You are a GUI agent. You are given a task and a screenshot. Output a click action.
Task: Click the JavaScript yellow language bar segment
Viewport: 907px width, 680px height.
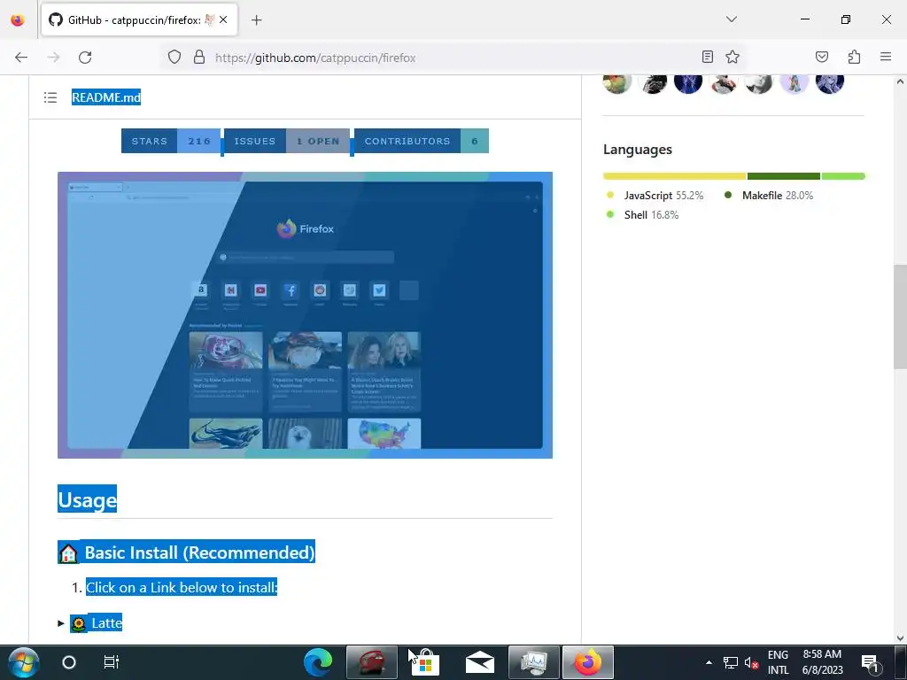point(674,176)
